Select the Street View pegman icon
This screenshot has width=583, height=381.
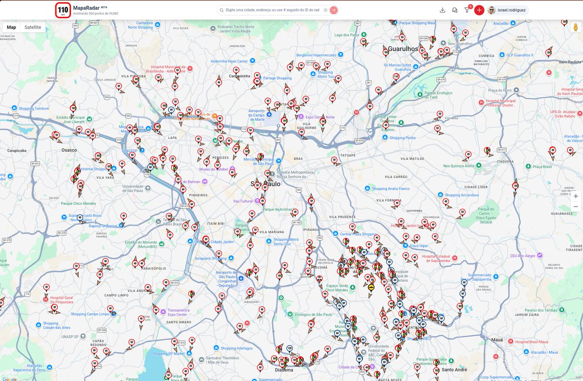pos(576,27)
